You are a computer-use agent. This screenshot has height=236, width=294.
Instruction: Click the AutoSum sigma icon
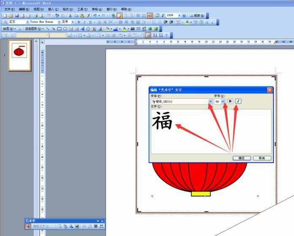167,35
